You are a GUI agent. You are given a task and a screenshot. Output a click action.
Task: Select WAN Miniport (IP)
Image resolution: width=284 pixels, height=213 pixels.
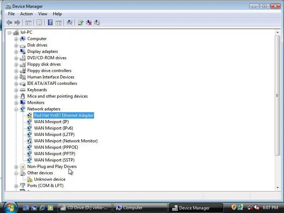51,122
